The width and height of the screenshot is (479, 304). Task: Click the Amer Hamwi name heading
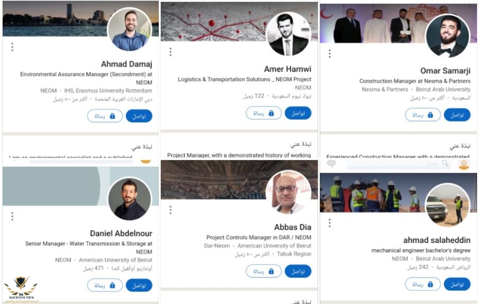(x=288, y=69)
